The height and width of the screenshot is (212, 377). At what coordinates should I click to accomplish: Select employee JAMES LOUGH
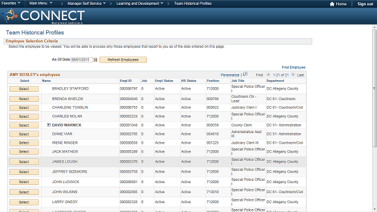(24, 162)
